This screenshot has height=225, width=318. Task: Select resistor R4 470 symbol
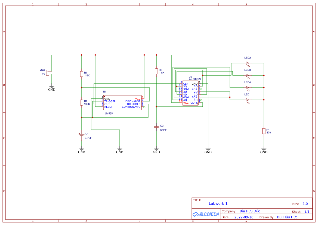(x=264, y=131)
